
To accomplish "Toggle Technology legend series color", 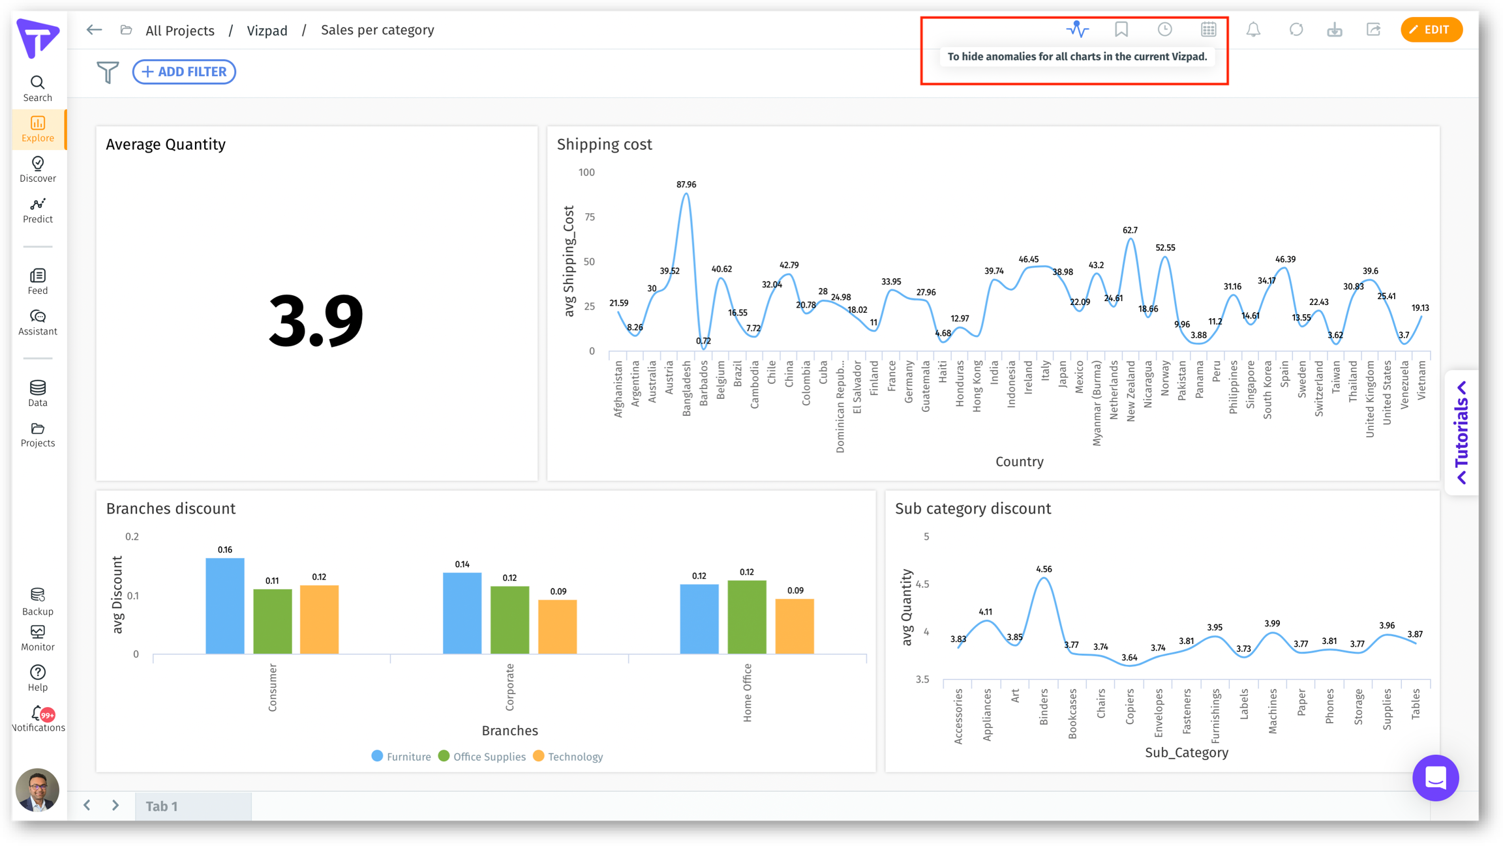I will 539,756.
